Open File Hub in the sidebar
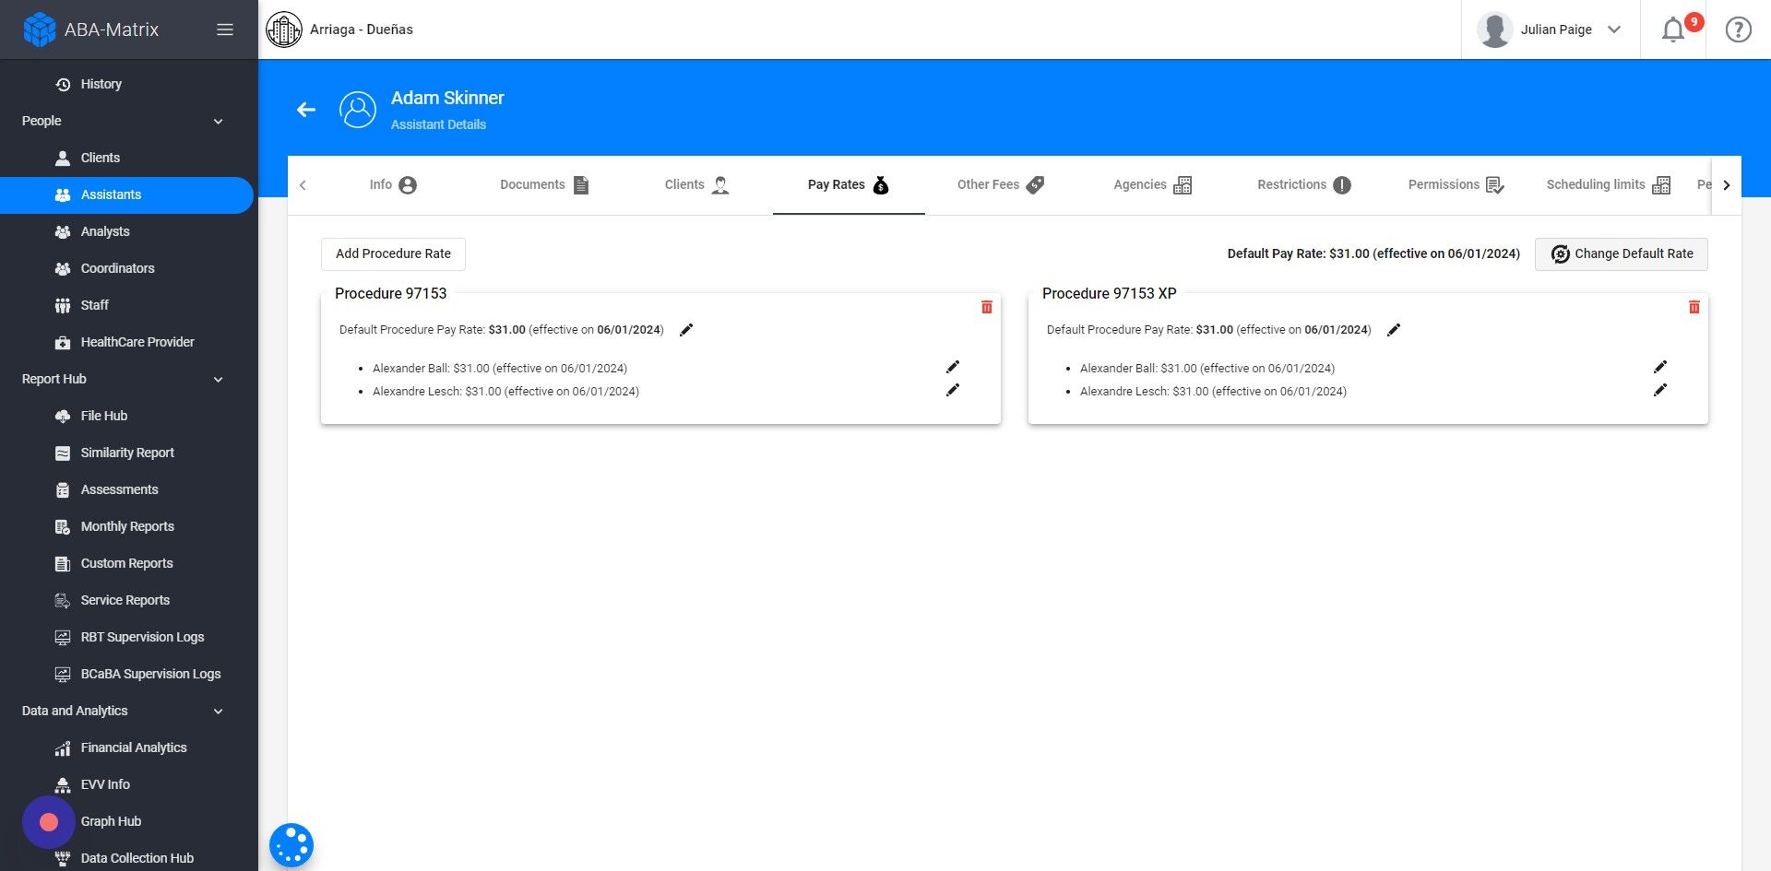 point(104,416)
